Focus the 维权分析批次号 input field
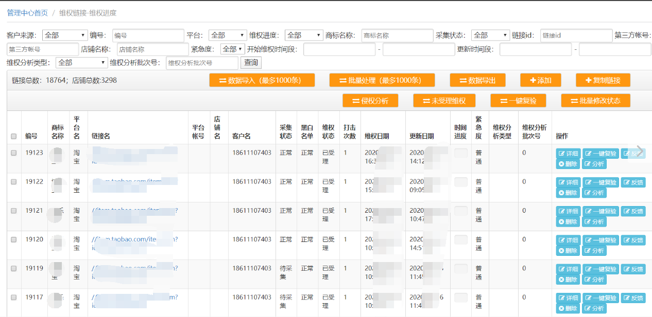The width and height of the screenshot is (652, 317). (x=202, y=63)
